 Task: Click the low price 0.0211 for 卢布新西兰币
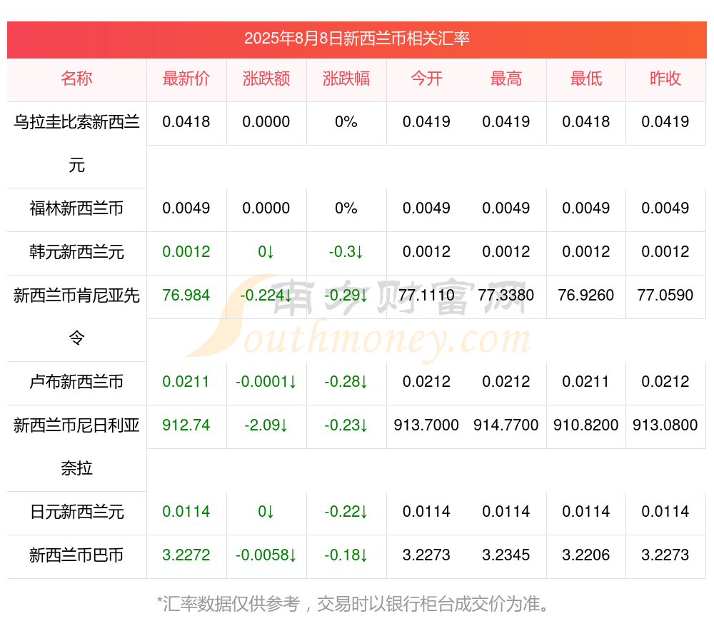point(586,381)
